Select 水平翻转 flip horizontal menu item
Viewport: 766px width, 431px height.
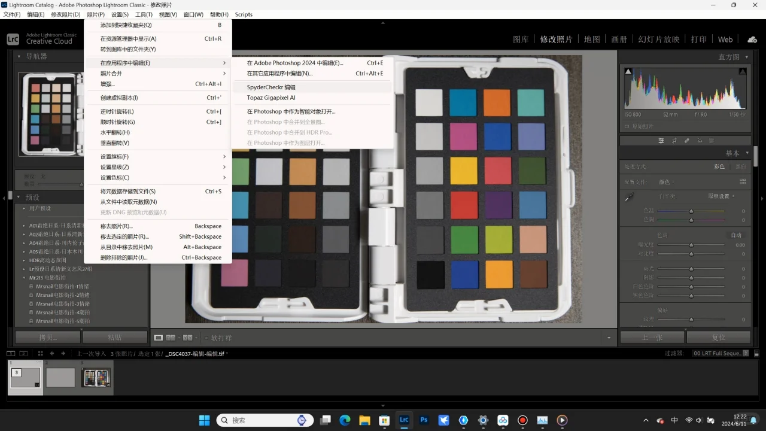click(x=157, y=132)
